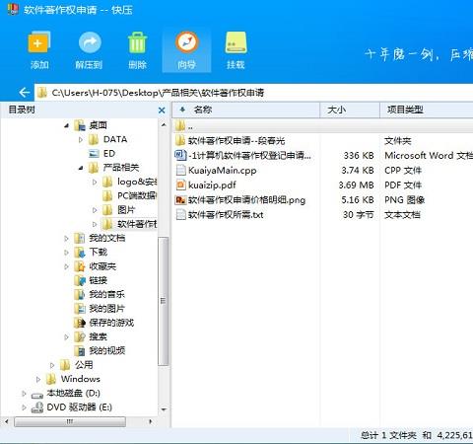Click the address bar path field
The height and width of the screenshot is (444, 473).
[x=253, y=93]
